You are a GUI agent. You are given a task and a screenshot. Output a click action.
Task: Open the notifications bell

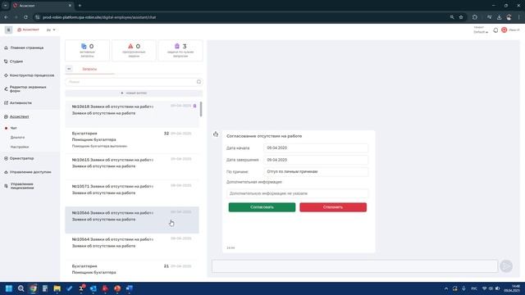click(x=495, y=30)
